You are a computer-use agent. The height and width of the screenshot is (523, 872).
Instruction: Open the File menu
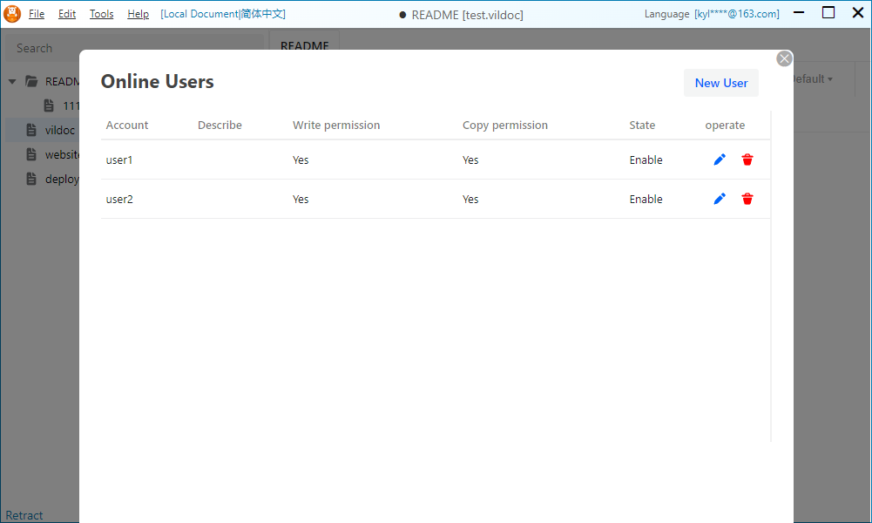37,14
